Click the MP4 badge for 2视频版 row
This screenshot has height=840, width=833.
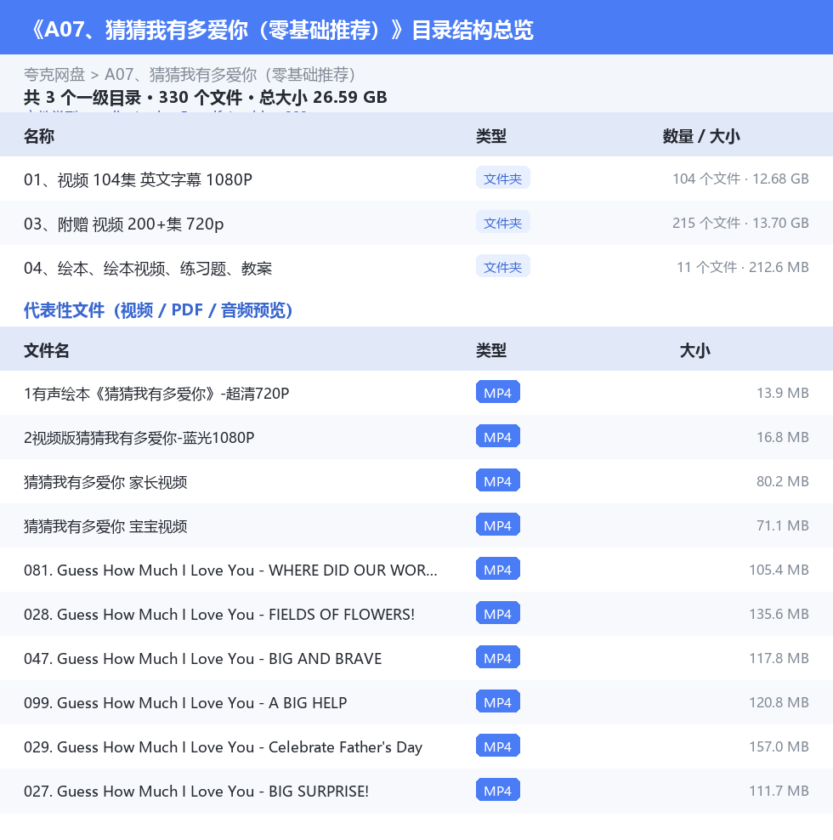click(497, 437)
